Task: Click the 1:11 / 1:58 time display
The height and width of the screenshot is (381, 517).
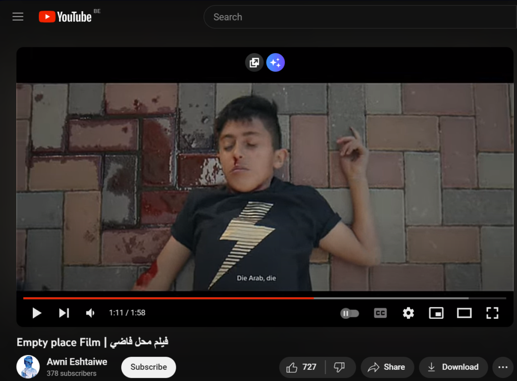Action: pyautogui.click(x=127, y=313)
